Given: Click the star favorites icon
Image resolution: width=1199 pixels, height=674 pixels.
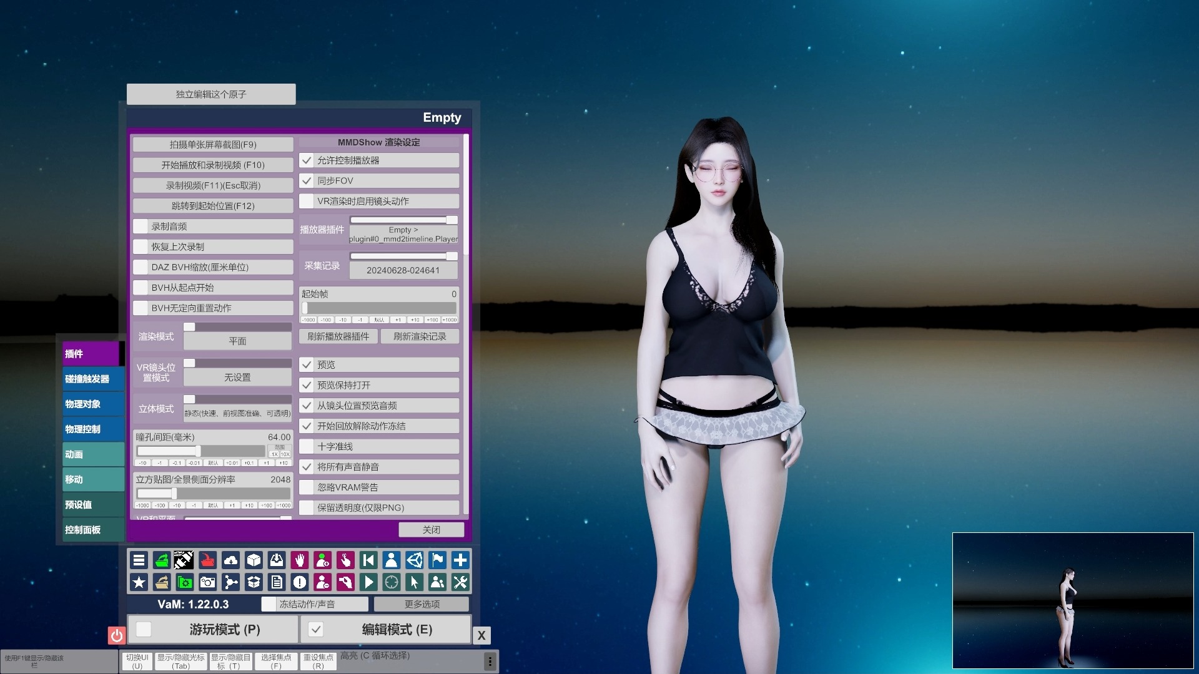Looking at the screenshot, I should pos(139,583).
